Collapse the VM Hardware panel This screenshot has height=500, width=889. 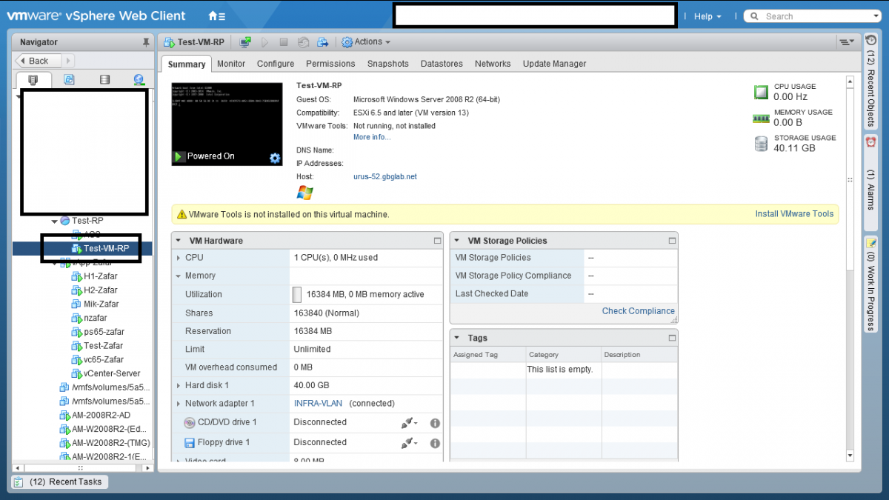pyautogui.click(x=179, y=241)
